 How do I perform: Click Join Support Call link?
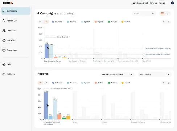coord(140,3)
